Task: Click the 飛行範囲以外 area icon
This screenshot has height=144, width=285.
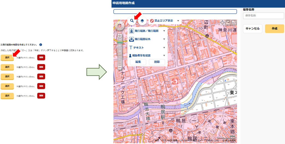Action: click(x=131, y=39)
